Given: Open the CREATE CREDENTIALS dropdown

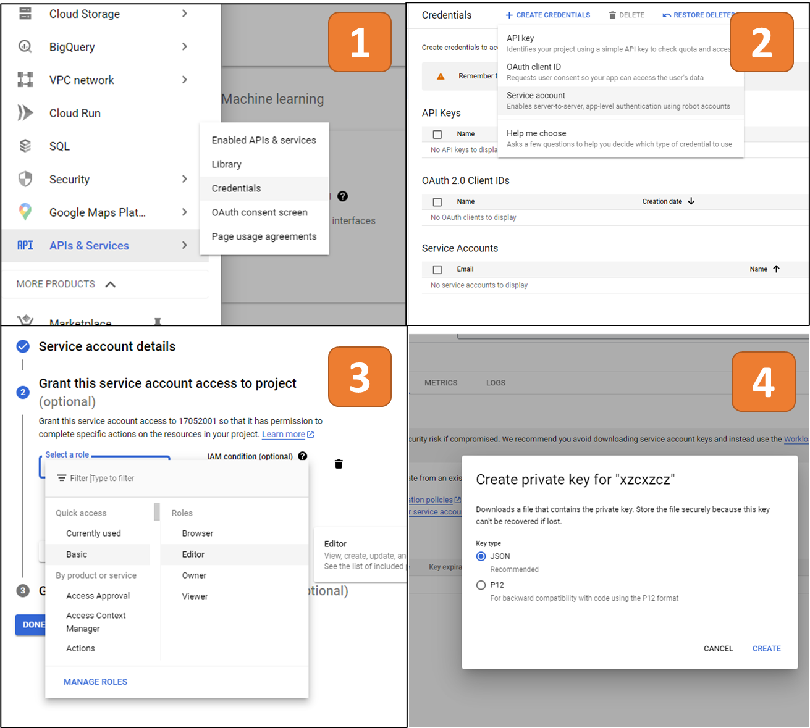Looking at the screenshot, I should [x=547, y=15].
